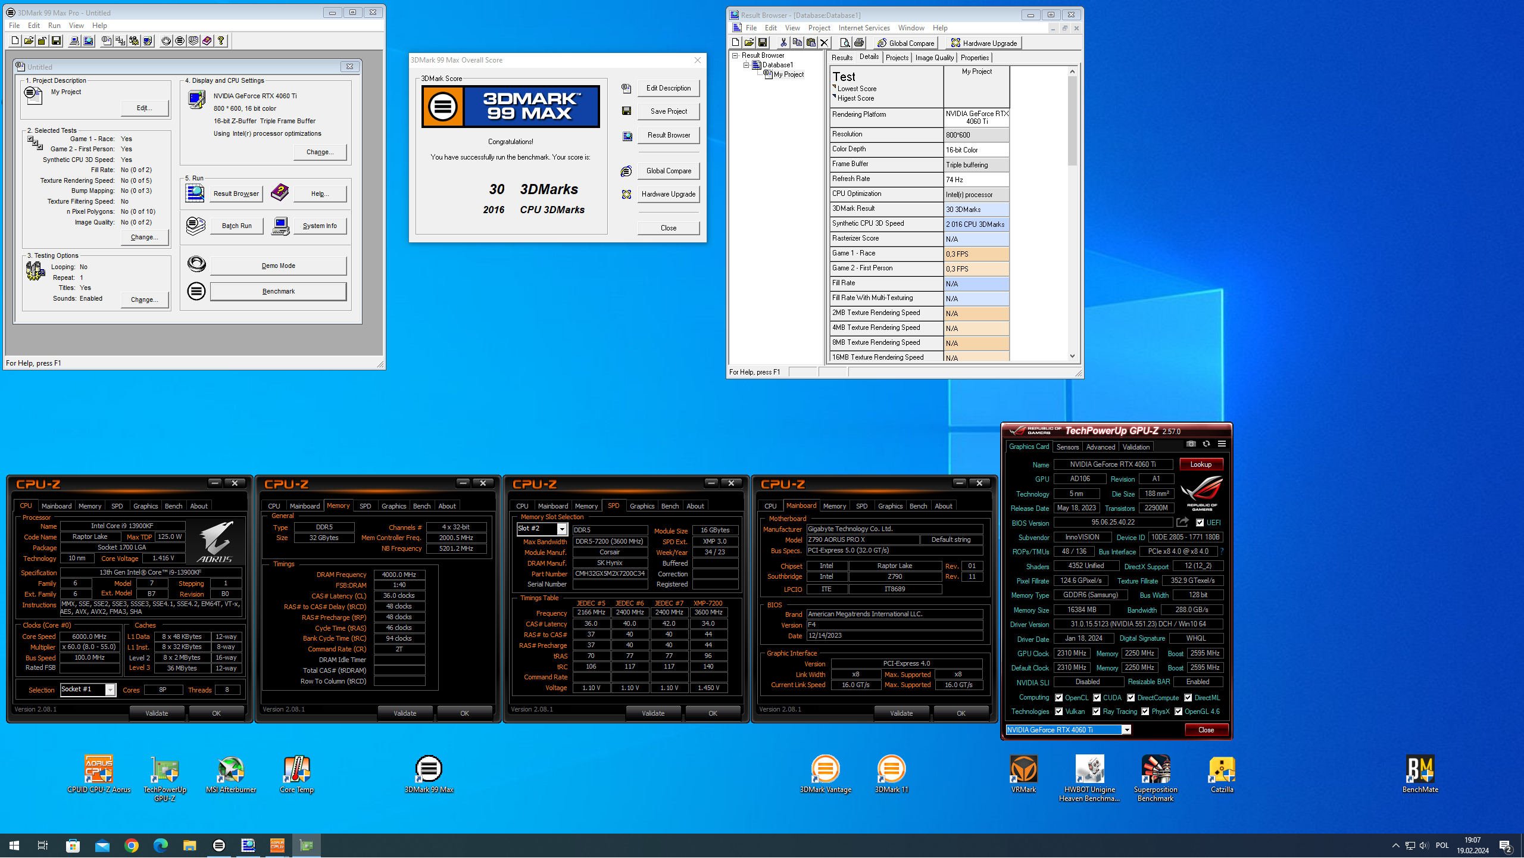Click Batch Run in the 3DMark Run section

click(236, 226)
